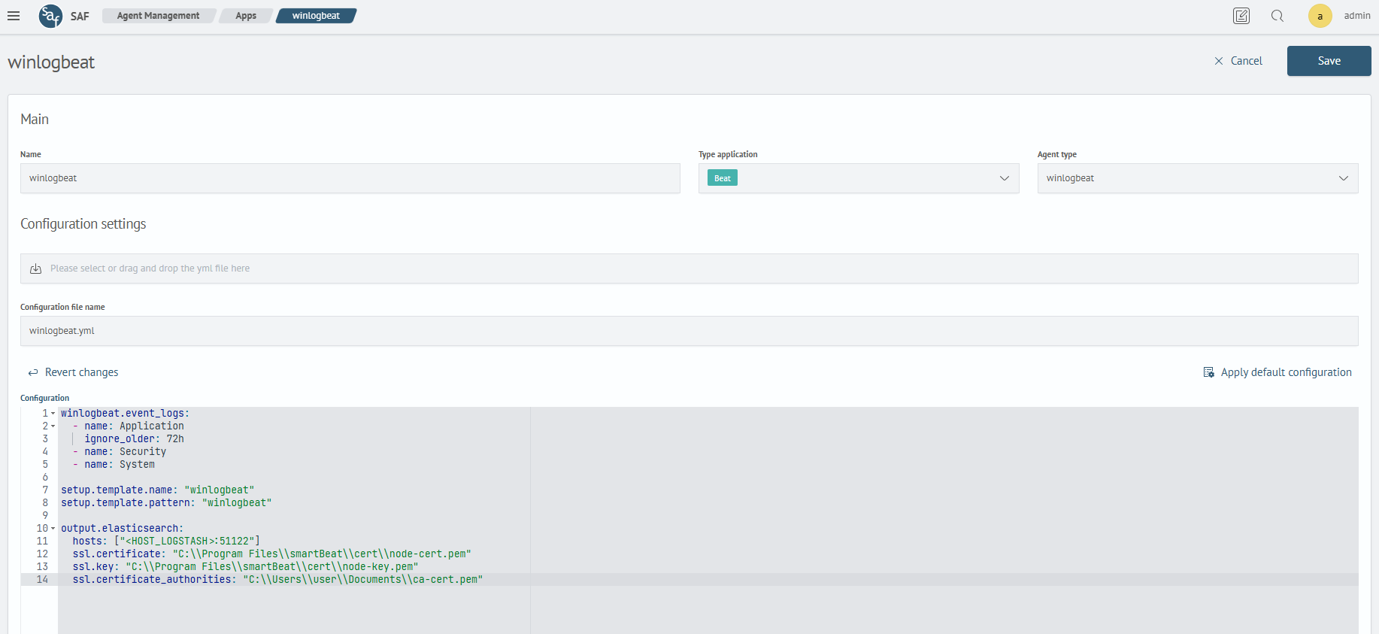1379x634 pixels.
Task: Click the ssl.certificate line
Action: point(272,554)
